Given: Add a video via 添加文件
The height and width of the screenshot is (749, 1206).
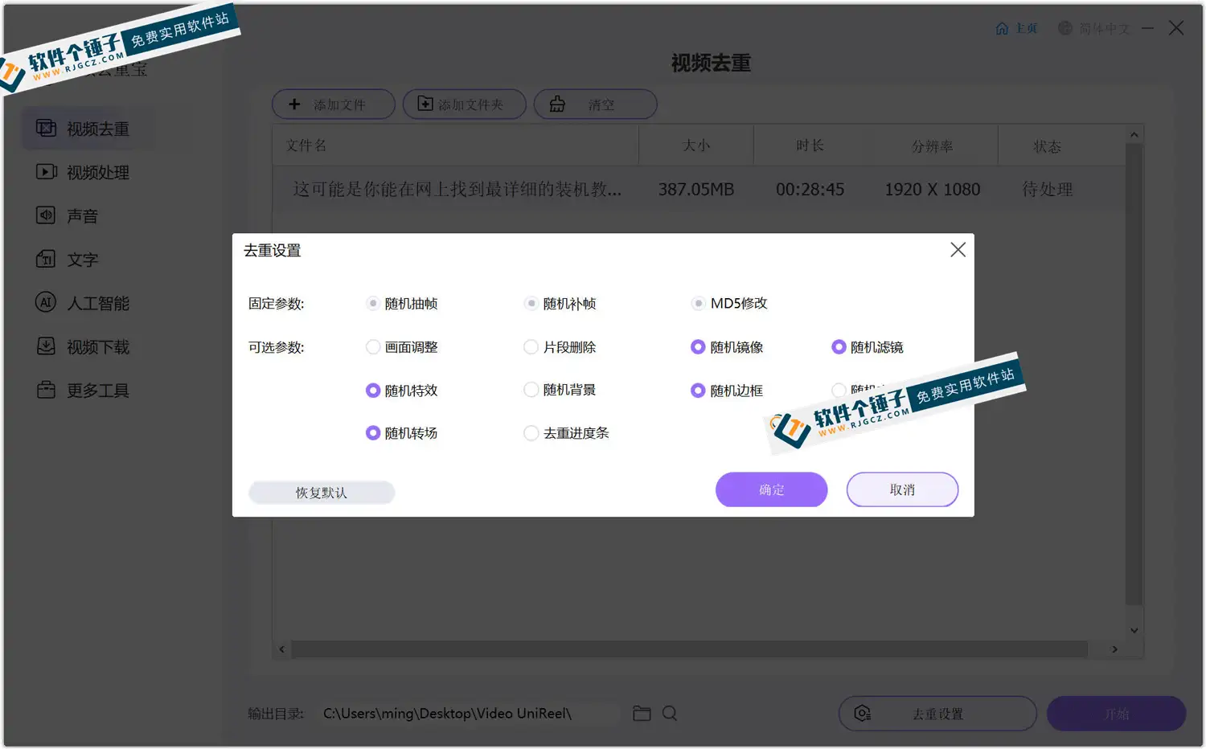Looking at the screenshot, I should pos(333,104).
